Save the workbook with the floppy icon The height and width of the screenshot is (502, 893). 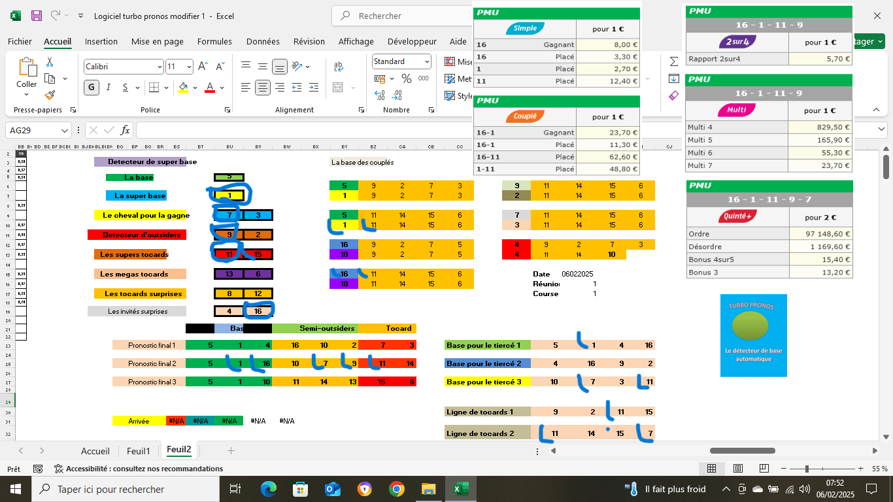[37, 16]
